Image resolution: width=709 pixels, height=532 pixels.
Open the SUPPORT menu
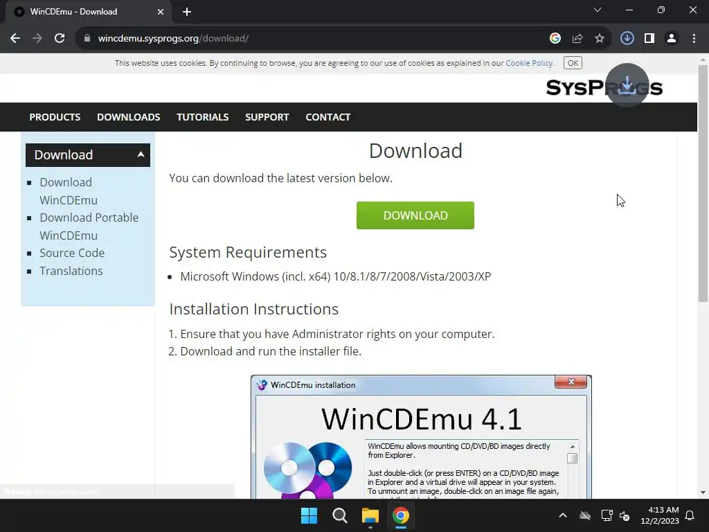(x=267, y=117)
